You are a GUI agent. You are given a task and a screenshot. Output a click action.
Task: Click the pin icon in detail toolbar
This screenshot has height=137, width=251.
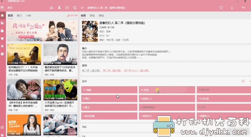243,8
